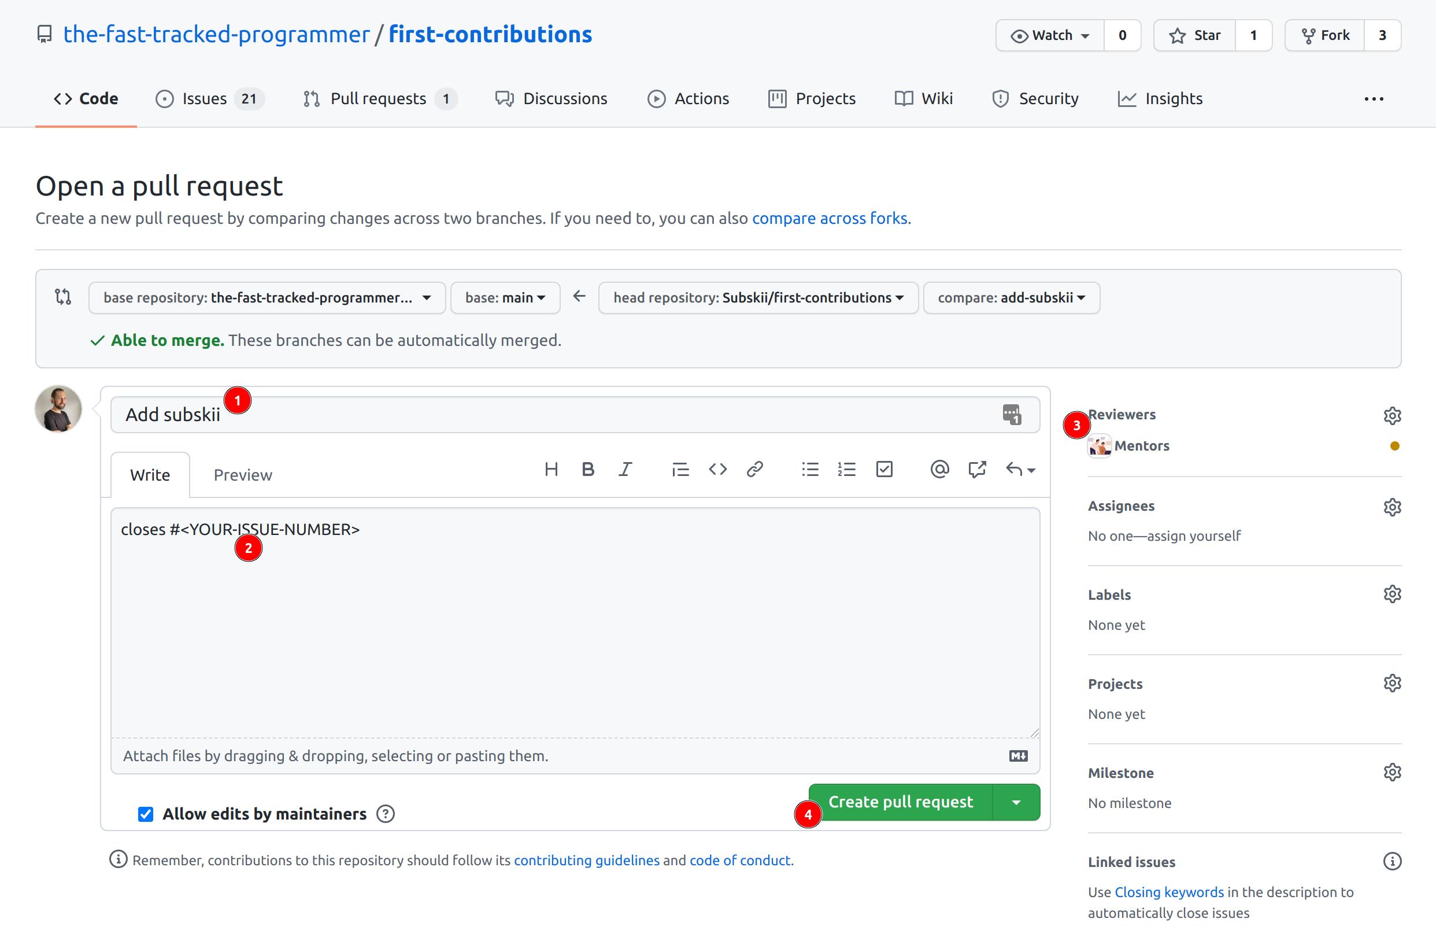Screen dimensions: 1436x941
Task: Click the Create pull request button
Action: coord(900,801)
